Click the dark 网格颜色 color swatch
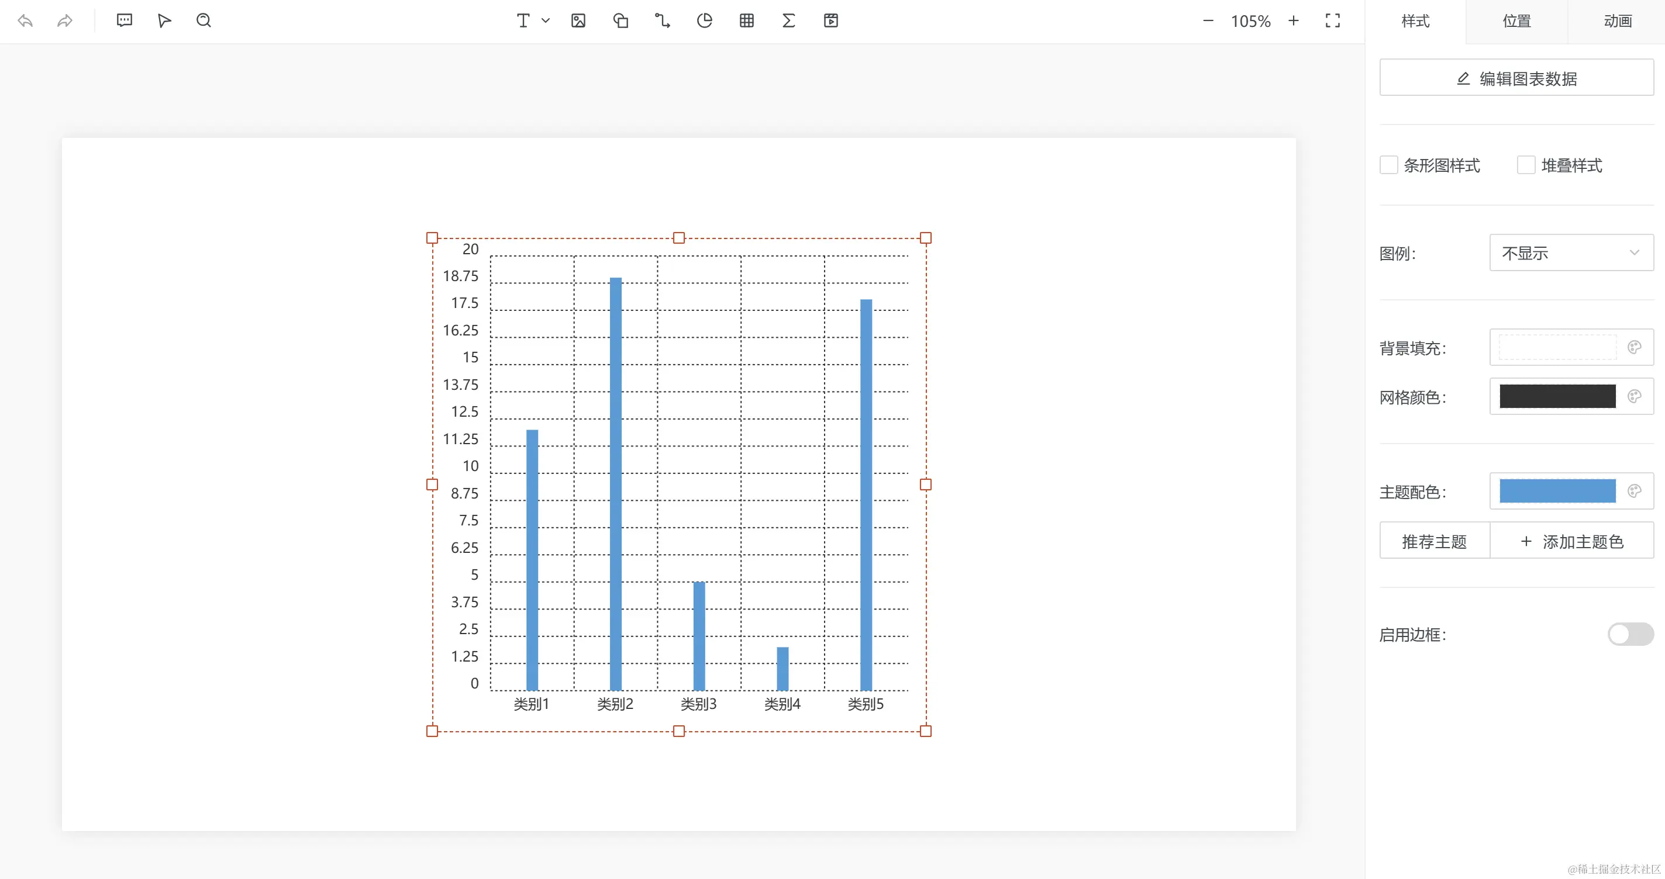The width and height of the screenshot is (1665, 879). 1558,397
